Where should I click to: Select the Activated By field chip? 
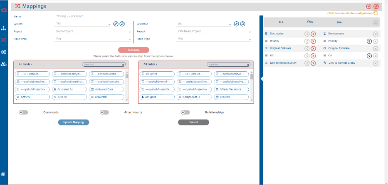(69, 90)
